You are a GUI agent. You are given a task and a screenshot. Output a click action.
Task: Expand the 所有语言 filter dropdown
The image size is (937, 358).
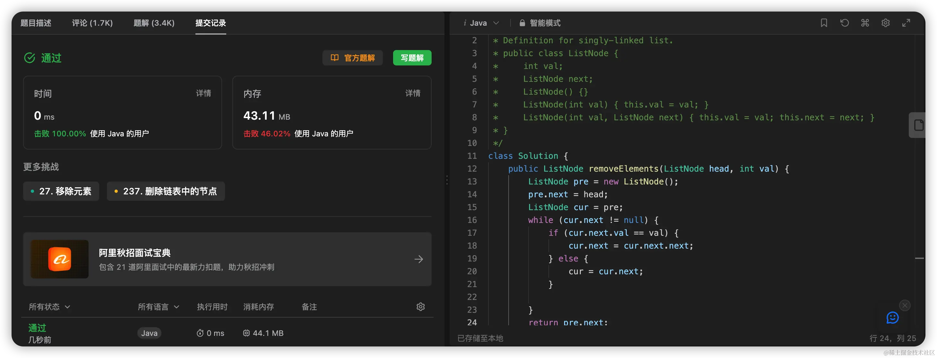point(159,307)
